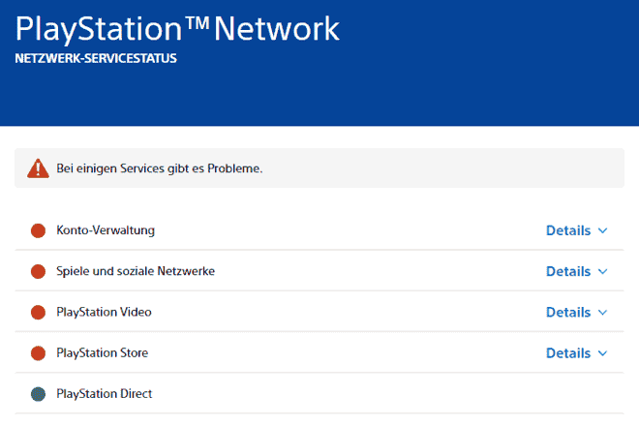
Task: Select the PlayStation Direct service label
Action: coord(105,394)
